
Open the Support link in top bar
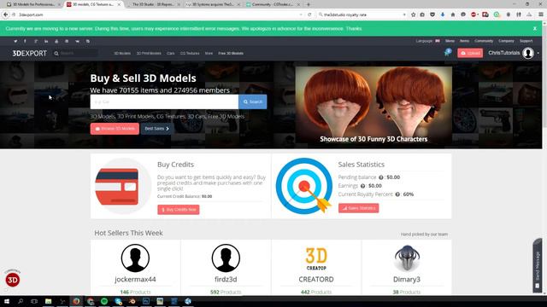526,41
